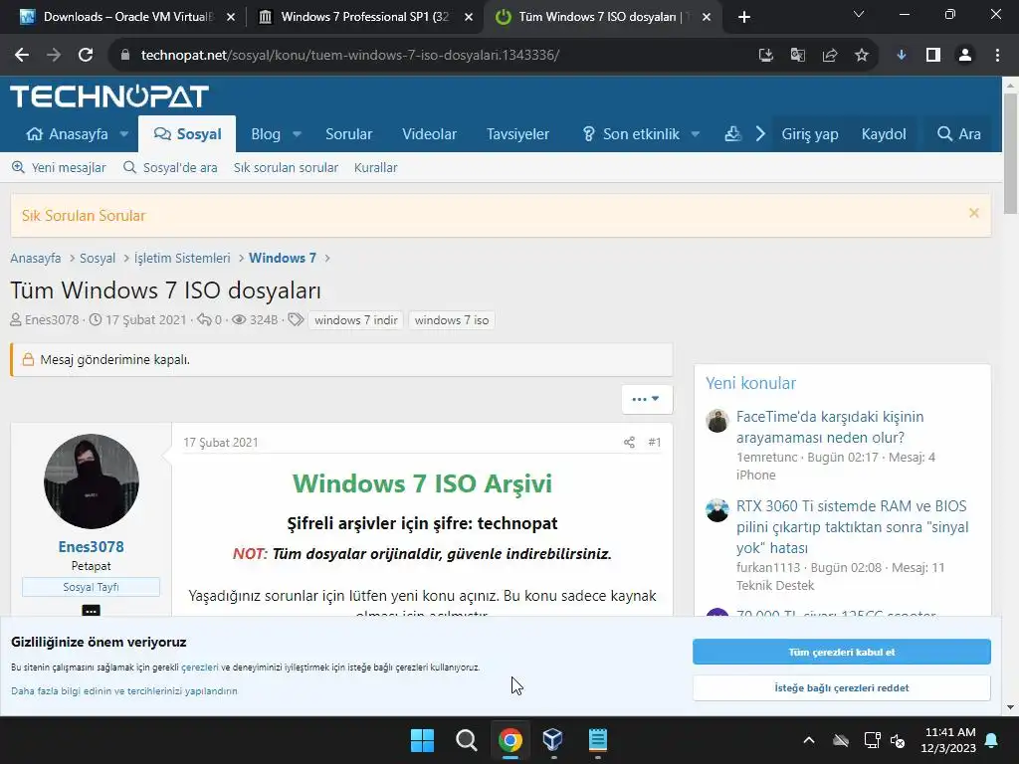Dismiss the Sık Sorulan Sorular notice
Image resolution: width=1019 pixels, height=764 pixels.
(973, 213)
